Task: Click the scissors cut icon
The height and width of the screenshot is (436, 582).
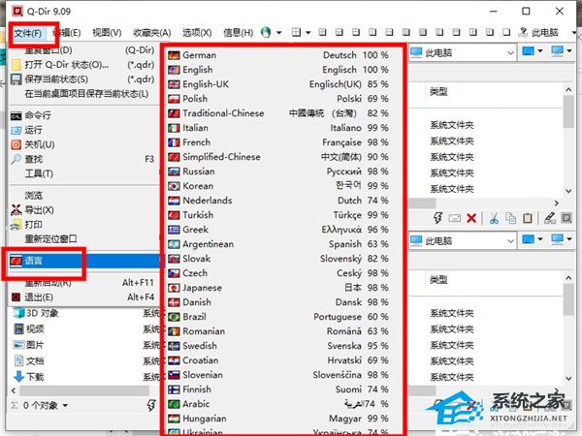Action: pos(494,218)
